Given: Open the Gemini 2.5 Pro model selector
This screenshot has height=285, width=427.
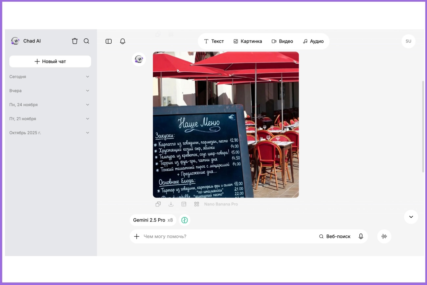Looking at the screenshot, I should (153, 220).
